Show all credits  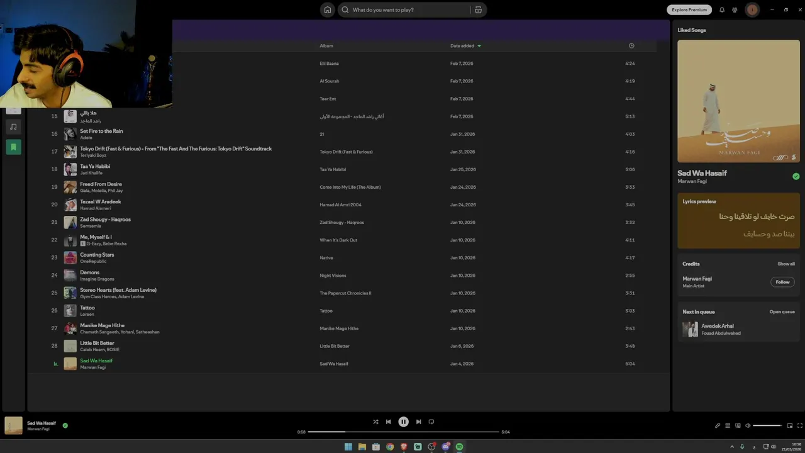pos(786,264)
